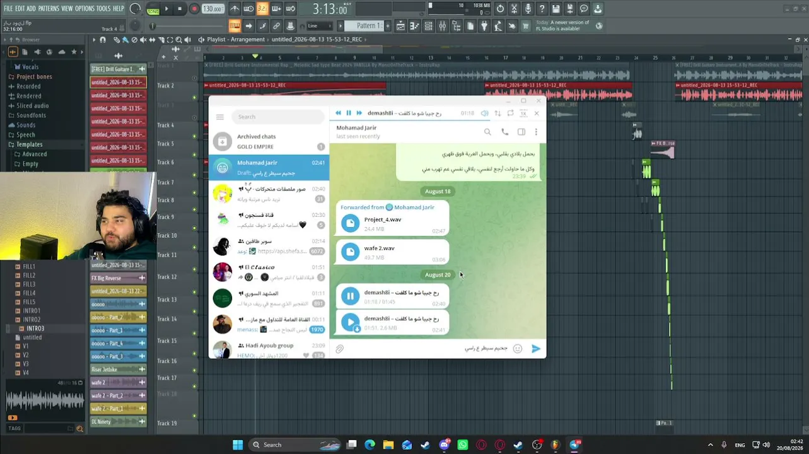The height and width of the screenshot is (454, 809).
Task: Open the FL Studio shop cart icon
Action: 525,26
